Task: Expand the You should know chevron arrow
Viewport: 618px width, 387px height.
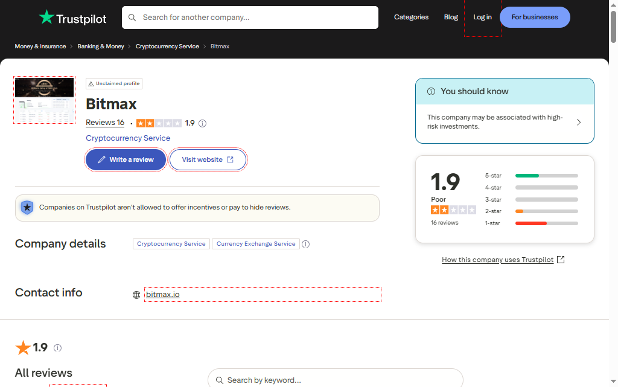Action: point(579,122)
